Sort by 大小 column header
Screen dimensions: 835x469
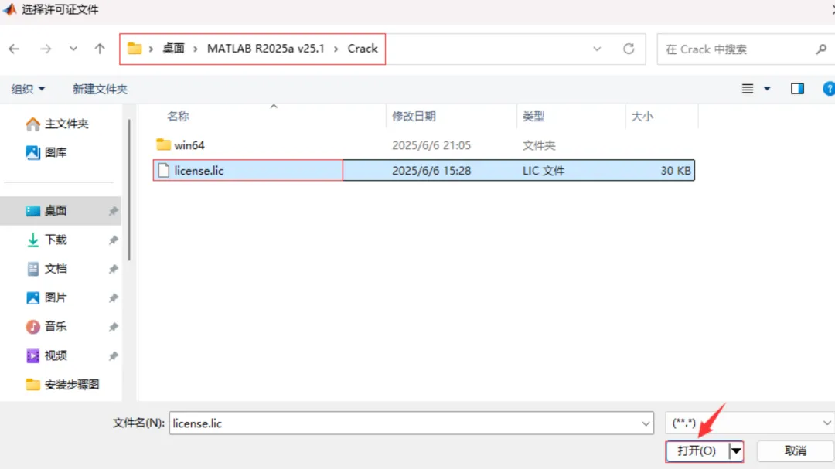coord(642,116)
